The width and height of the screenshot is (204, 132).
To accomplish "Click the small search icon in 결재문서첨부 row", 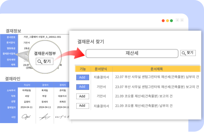I will [26, 54].
